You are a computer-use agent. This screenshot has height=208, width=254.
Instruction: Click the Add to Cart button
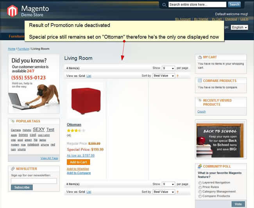tap(79, 162)
